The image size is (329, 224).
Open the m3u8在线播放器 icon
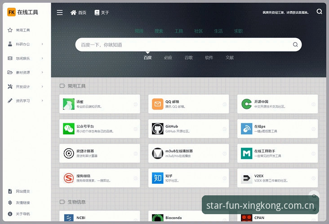[158, 154]
